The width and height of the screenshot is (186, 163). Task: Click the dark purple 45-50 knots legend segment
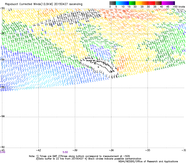pyautogui.click(x=171, y=3)
